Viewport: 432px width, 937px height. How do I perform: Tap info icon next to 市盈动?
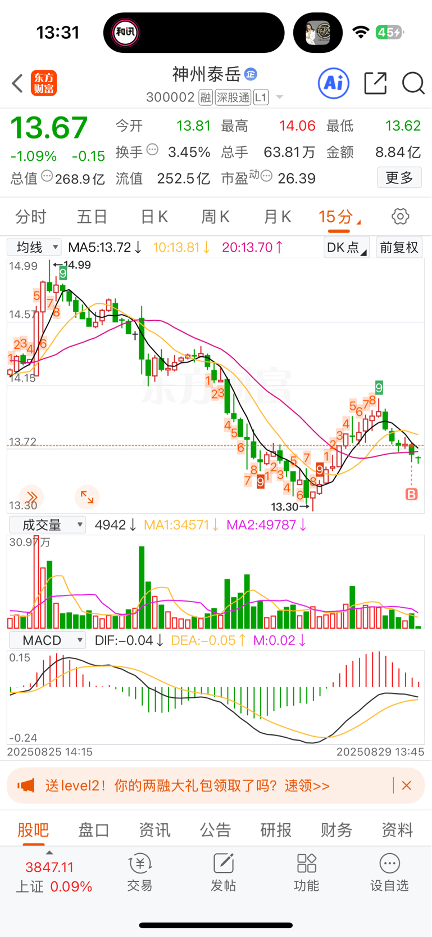(x=267, y=176)
